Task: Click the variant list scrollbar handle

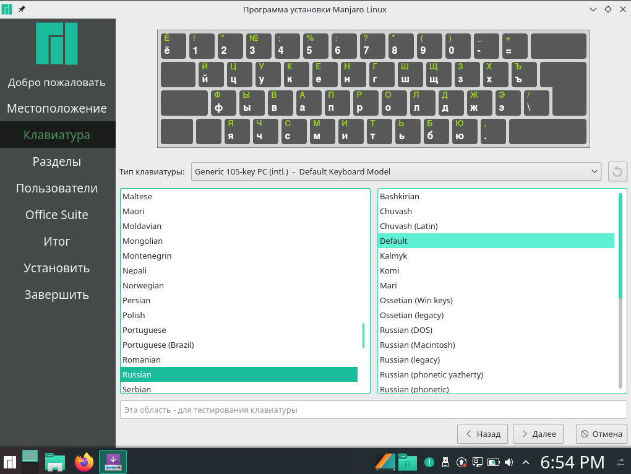Action: [620, 246]
